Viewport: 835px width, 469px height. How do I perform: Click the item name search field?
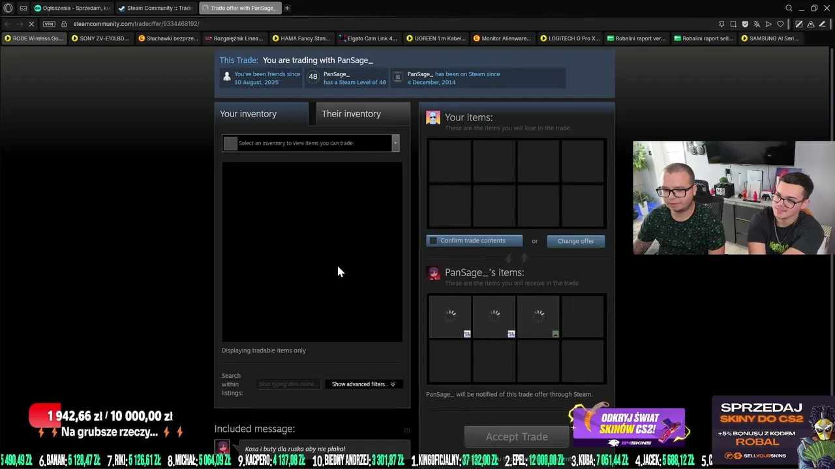pyautogui.click(x=288, y=384)
